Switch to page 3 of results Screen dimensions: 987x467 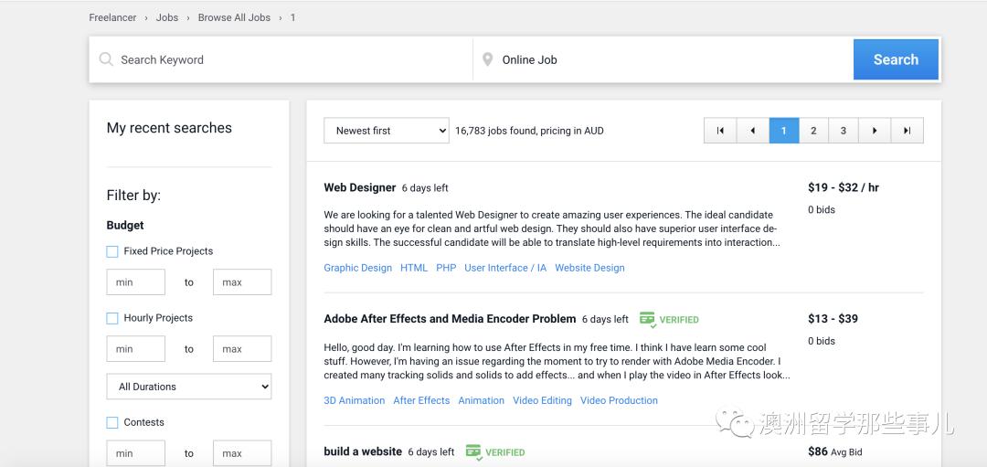tap(844, 131)
